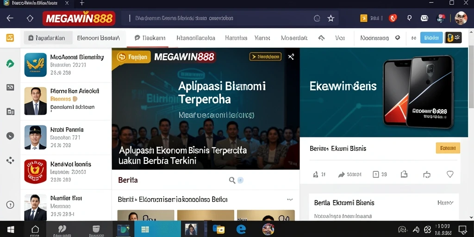Click the diamond icon beside the back arrow

pyautogui.click(x=30, y=18)
